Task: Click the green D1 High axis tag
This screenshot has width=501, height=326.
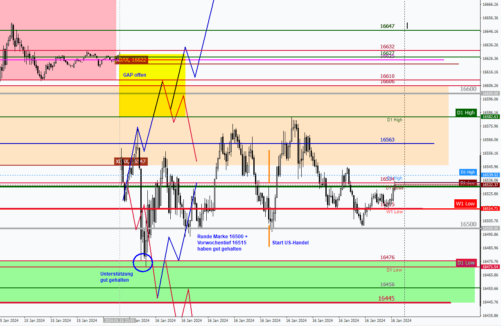Action: coord(466,113)
